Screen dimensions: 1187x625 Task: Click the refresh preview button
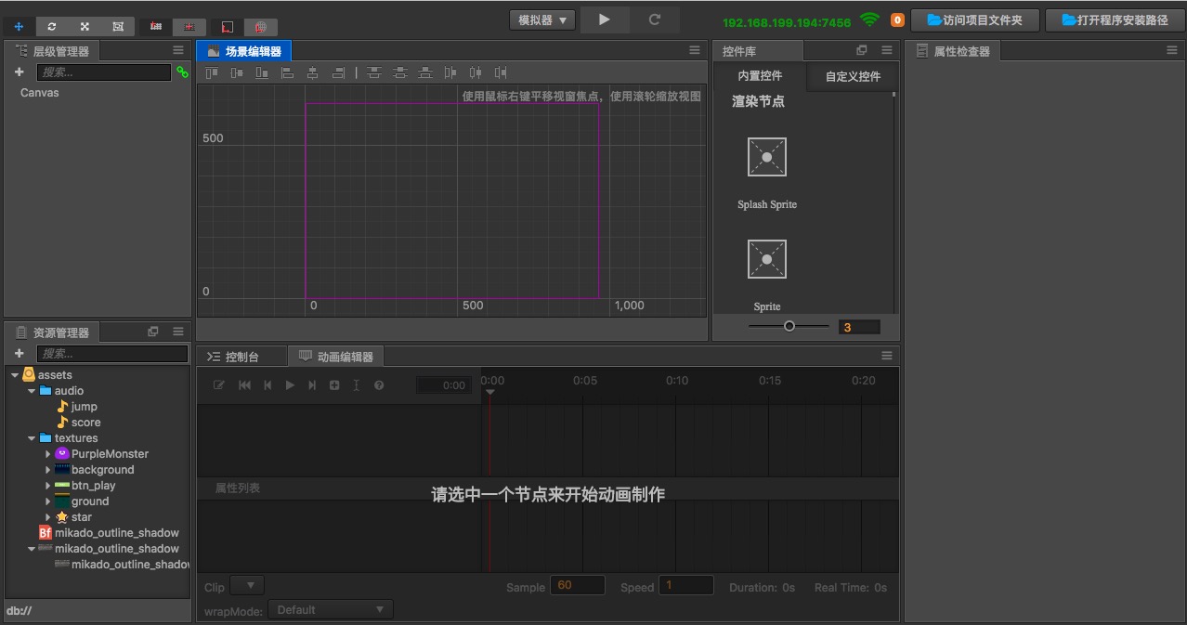coord(655,20)
